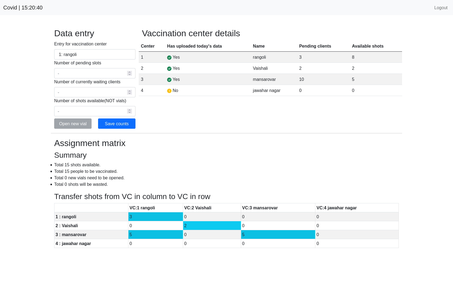453x281 pixels.
Task: Click pending clients value 10 for mansarovar
Action: (302, 79)
